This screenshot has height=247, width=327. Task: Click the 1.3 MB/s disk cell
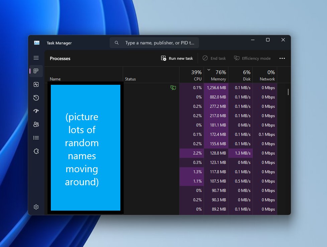click(x=240, y=153)
